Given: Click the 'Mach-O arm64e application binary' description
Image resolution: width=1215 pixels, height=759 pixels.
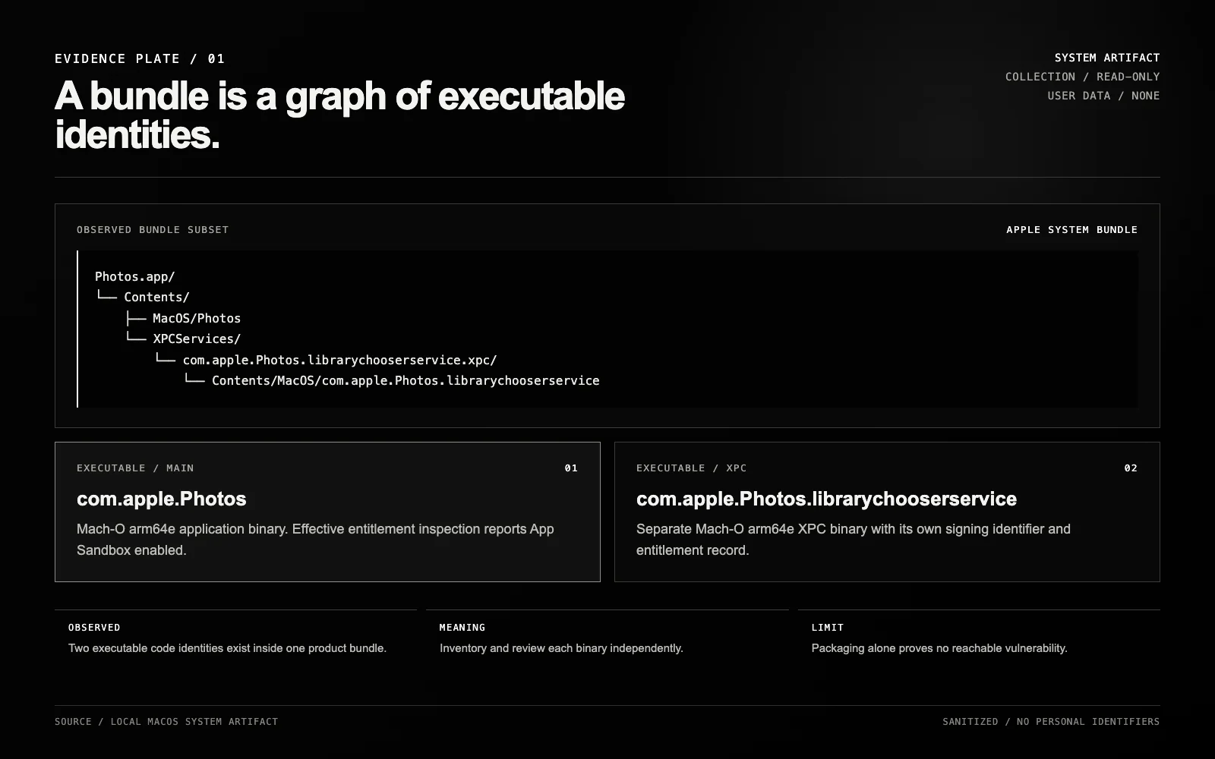Looking at the screenshot, I should coord(315,540).
